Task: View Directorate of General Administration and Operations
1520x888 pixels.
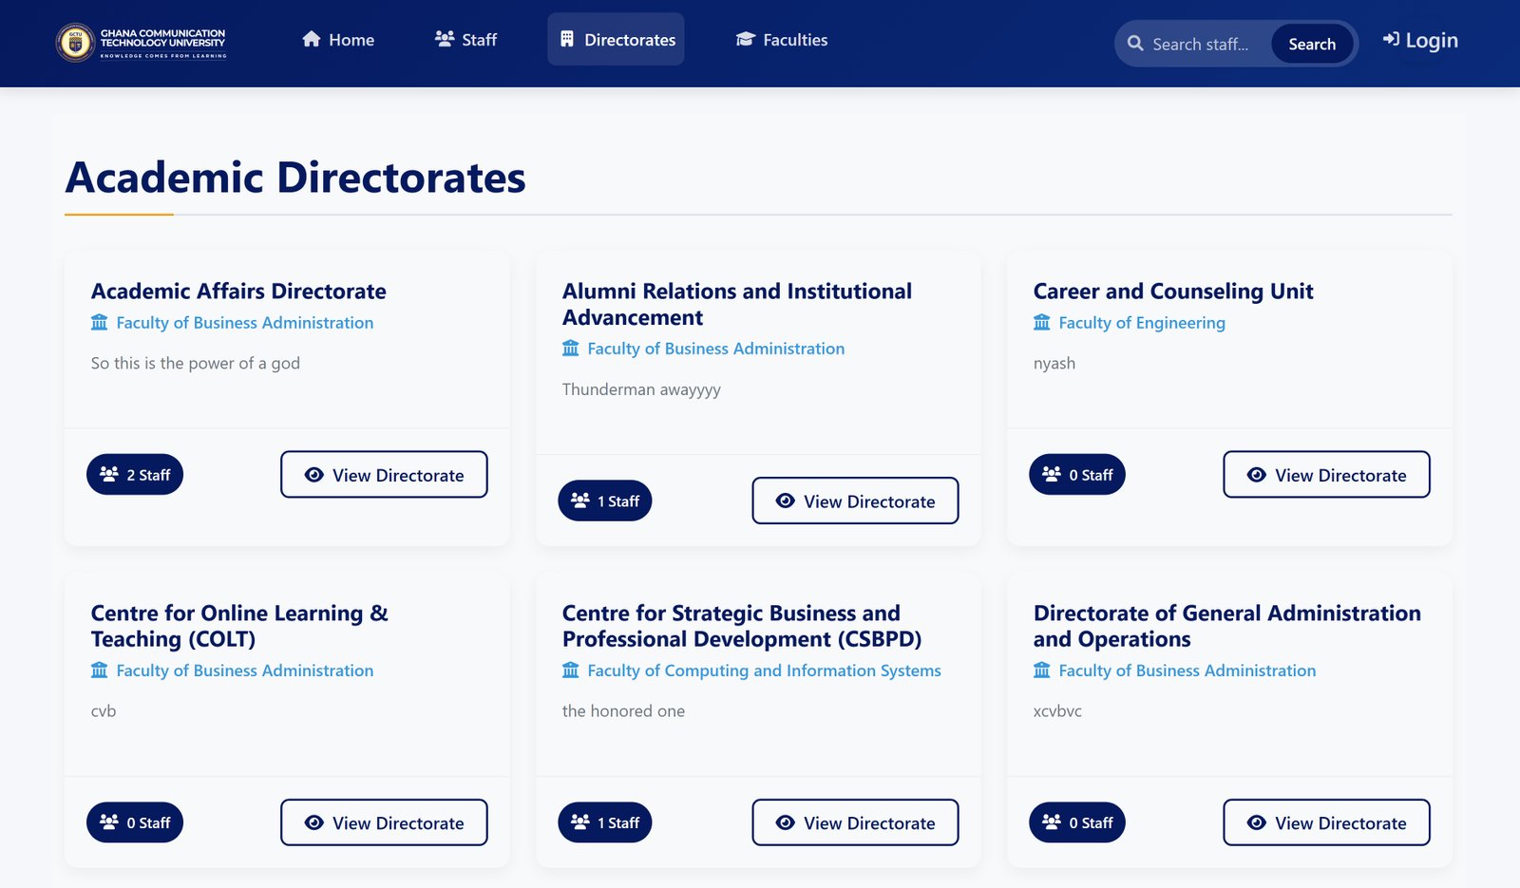Action: click(x=1326, y=823)
